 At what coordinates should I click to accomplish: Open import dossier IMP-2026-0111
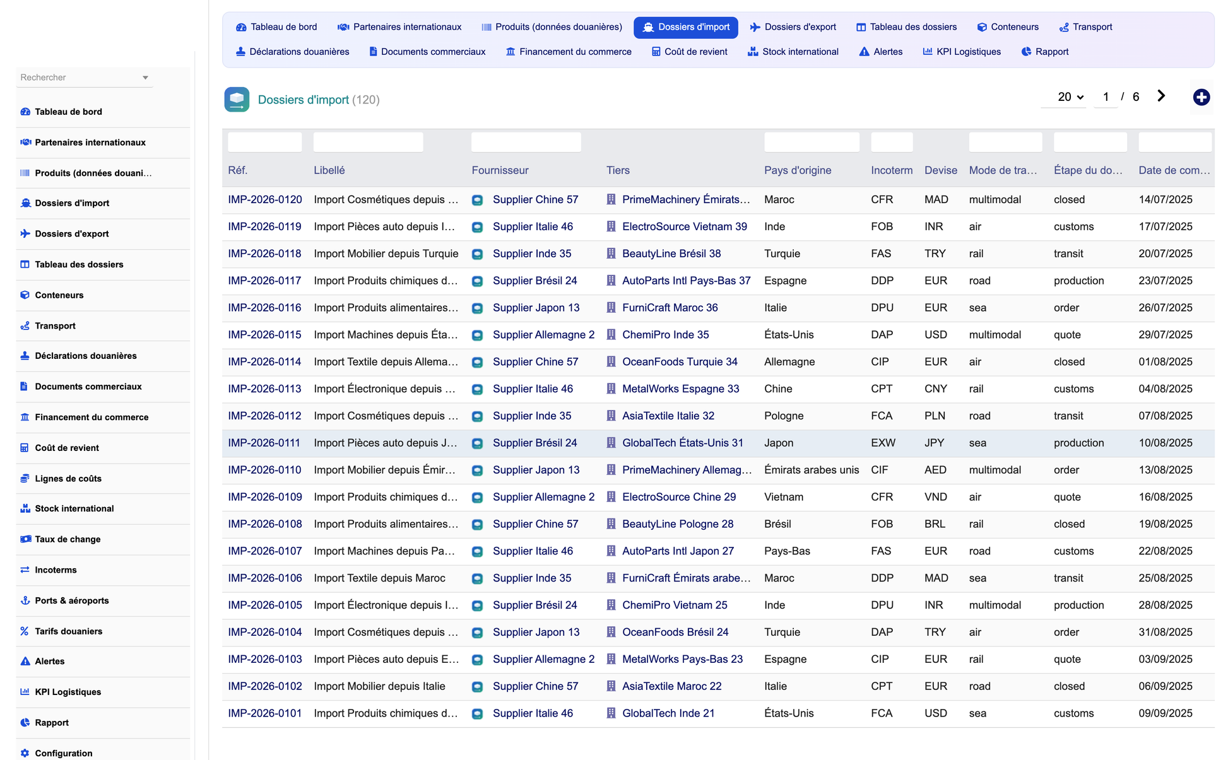click(x=264, y=443)
